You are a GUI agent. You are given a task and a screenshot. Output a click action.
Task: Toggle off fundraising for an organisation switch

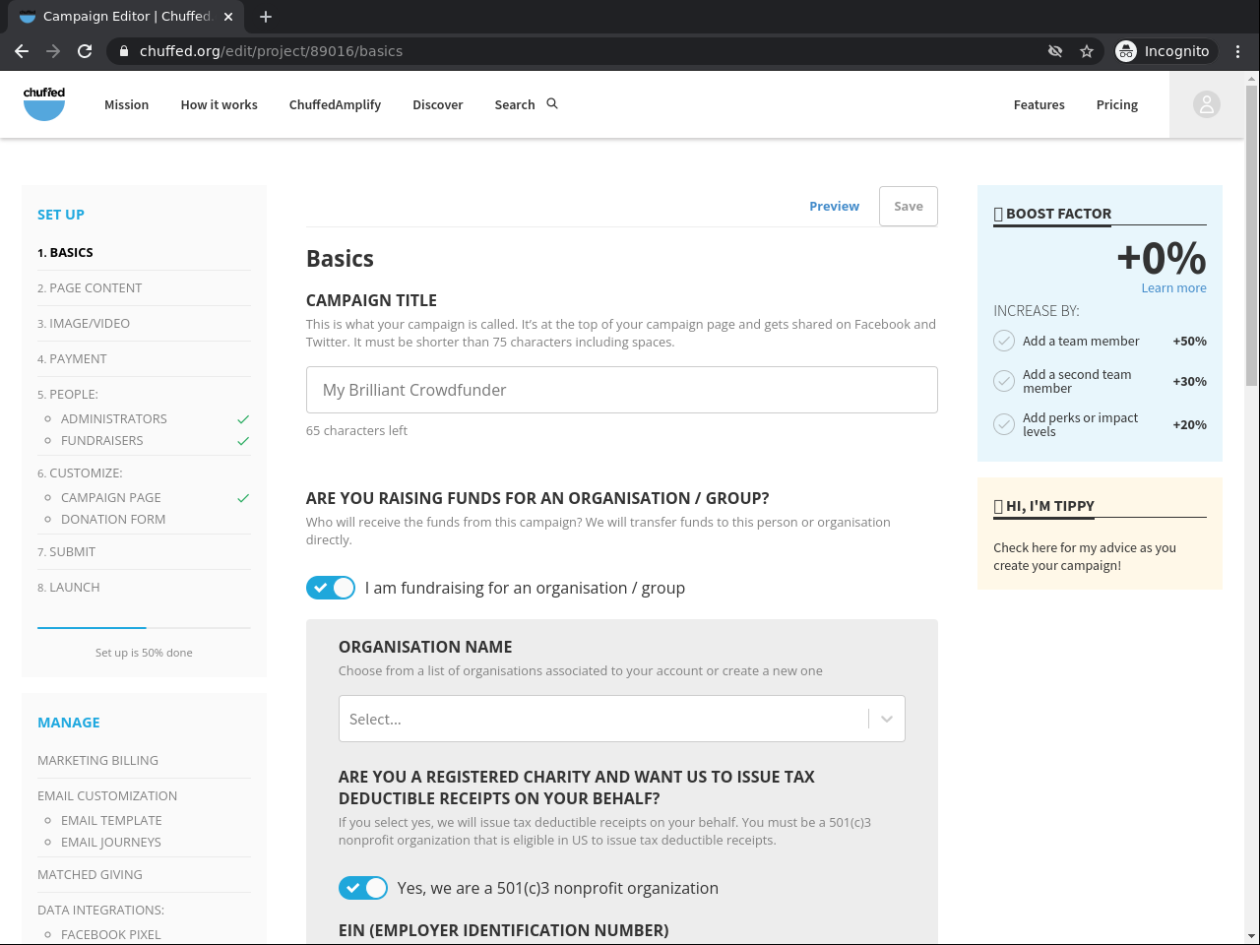point(331,588)
